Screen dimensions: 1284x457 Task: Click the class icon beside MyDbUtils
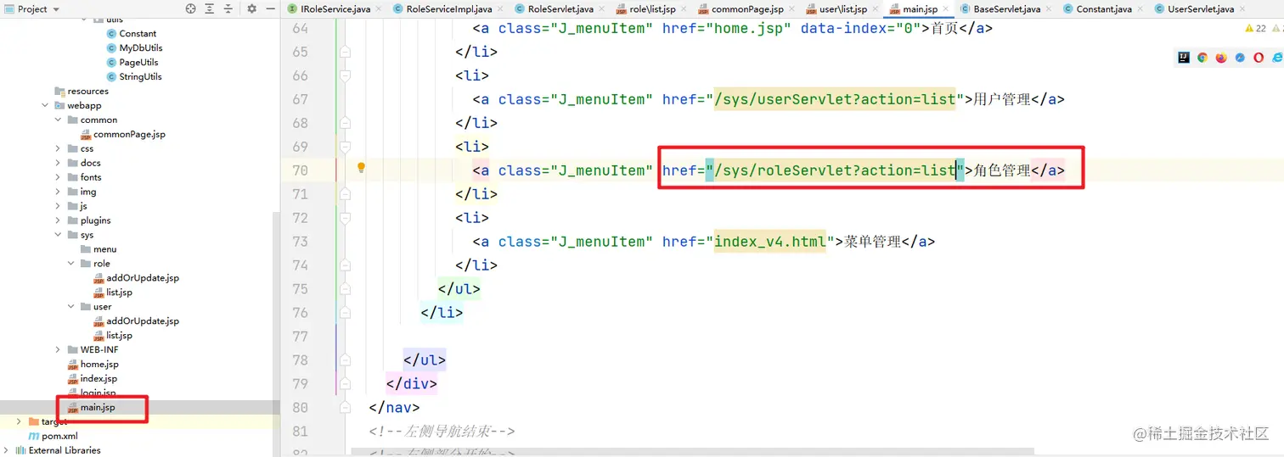[x=111, y=48]
